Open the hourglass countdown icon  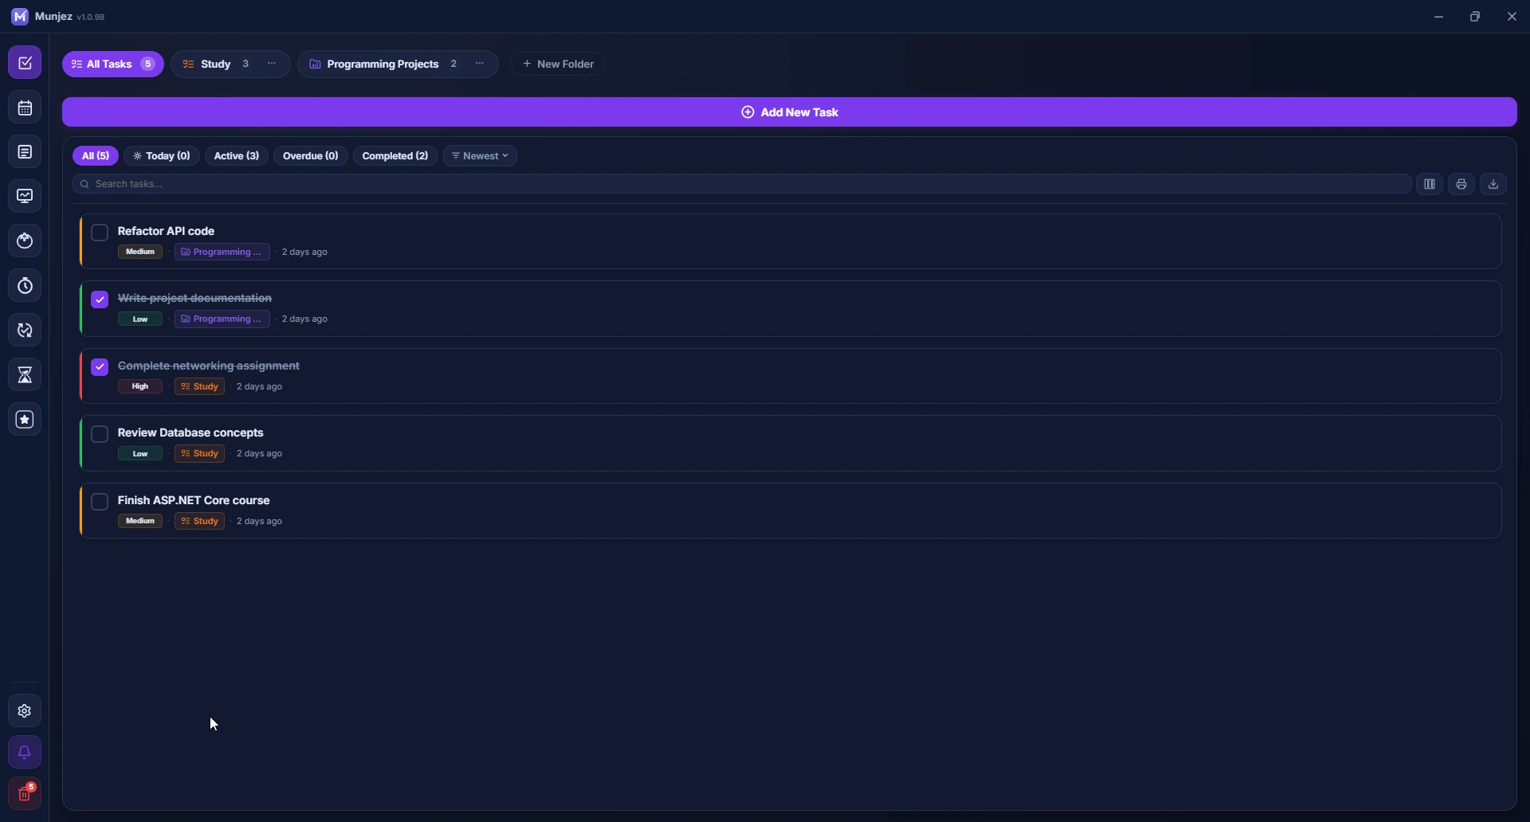tap(25, 375)
